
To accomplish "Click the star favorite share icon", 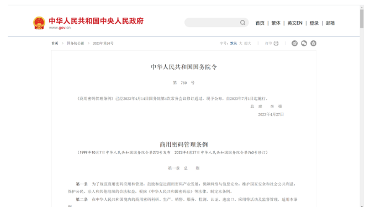I will [313, 43].
